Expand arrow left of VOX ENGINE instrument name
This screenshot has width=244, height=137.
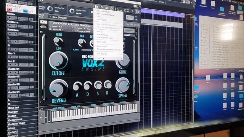(51, 23)
